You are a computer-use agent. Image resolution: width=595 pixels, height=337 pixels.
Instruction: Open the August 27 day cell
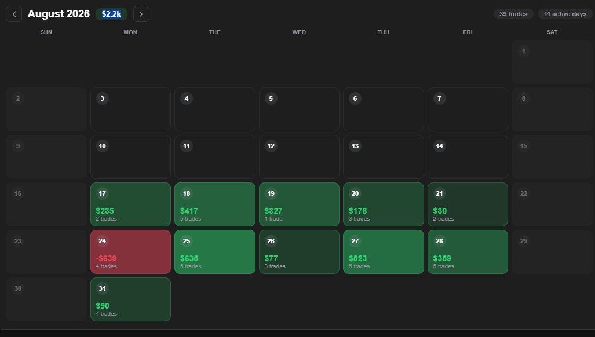(384, 252)
